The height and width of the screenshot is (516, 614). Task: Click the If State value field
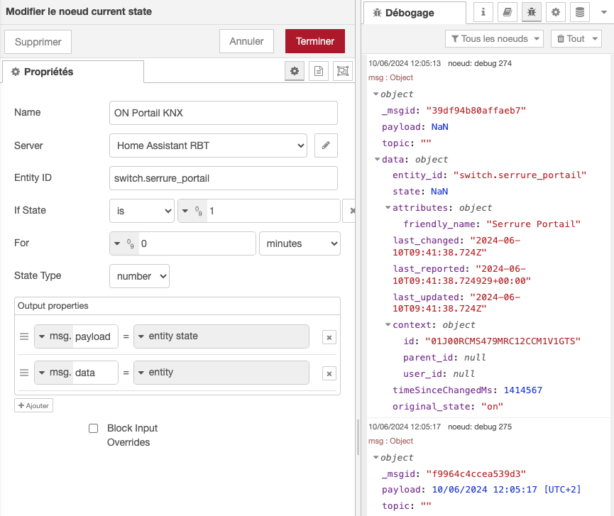[x=273, y=211]
